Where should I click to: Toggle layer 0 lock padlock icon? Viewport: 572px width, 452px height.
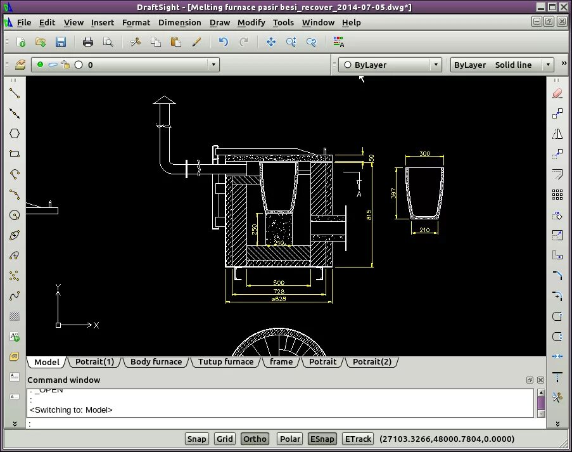tap(66, 65)
